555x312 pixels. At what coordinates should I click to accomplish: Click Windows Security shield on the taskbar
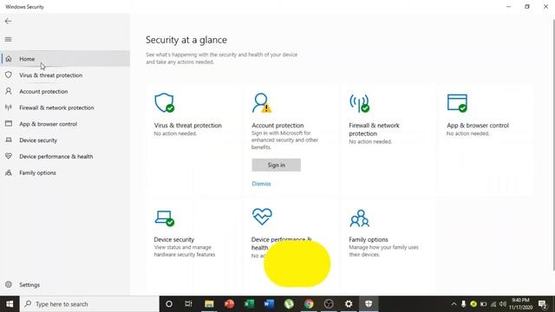(369, 304)
